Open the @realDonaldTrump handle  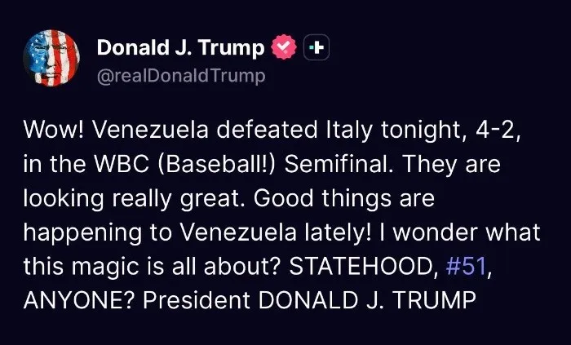coord(181,77)
